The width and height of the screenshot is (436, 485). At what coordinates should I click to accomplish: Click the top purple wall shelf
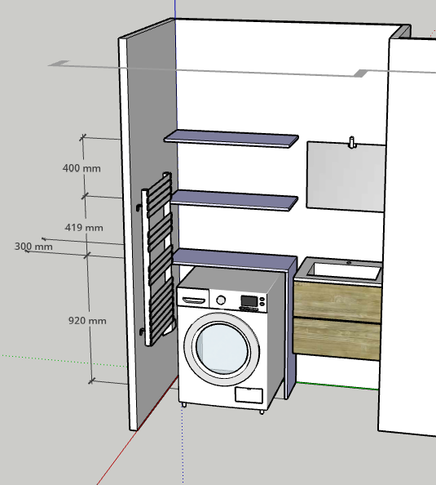[231, 139]
